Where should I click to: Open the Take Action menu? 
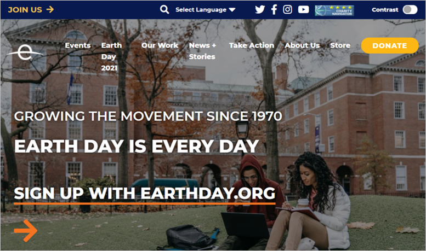(252, 45)
